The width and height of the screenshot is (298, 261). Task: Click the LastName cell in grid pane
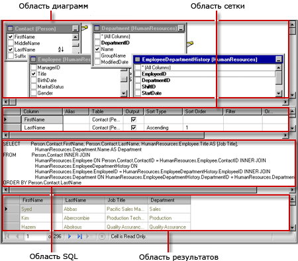pyautogui.click(x=42, y=128)
